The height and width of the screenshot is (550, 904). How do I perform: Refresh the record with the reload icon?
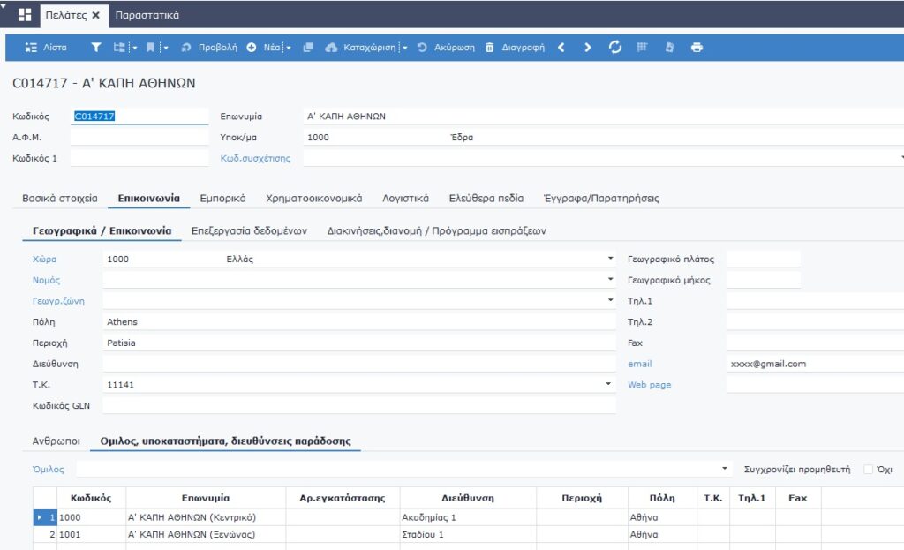(615, 48)
